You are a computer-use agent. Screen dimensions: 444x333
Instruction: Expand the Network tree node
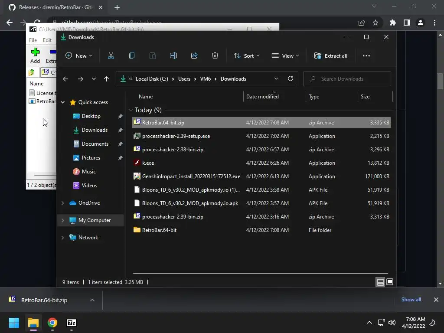pyautogui.click(x=63, y=238)
